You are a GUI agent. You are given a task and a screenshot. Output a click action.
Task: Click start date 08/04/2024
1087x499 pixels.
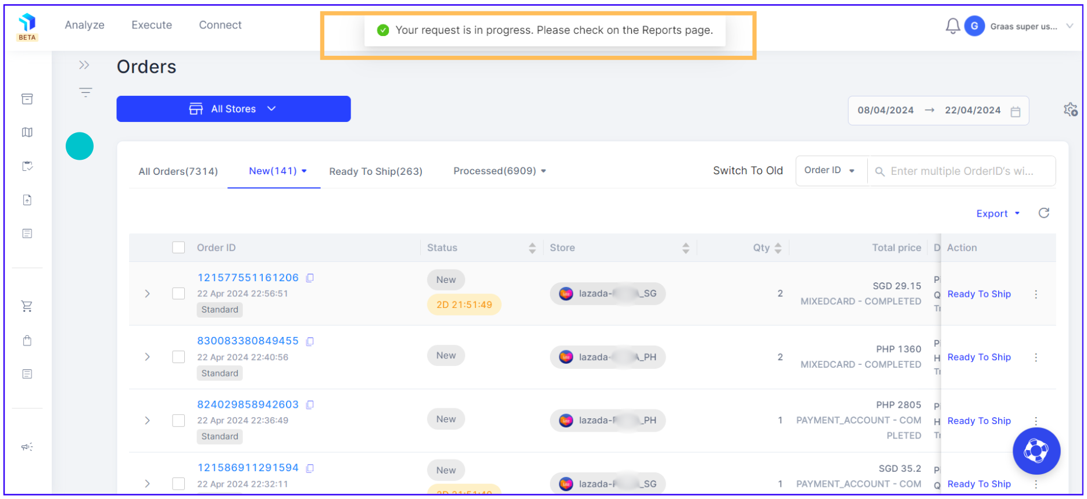coord(885,110)
